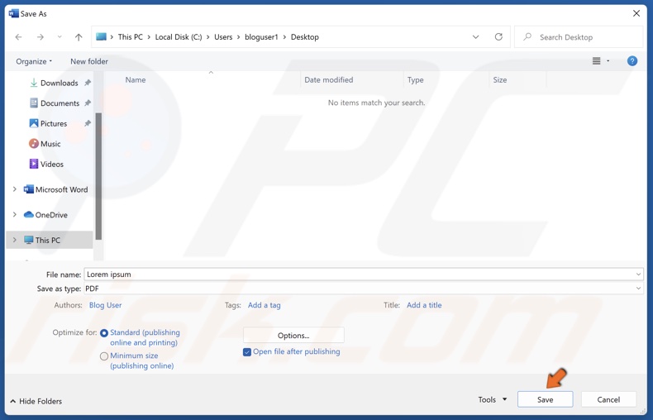Select Microsoft Word in sidebar

pyautogui.click(x=61, y=189)
